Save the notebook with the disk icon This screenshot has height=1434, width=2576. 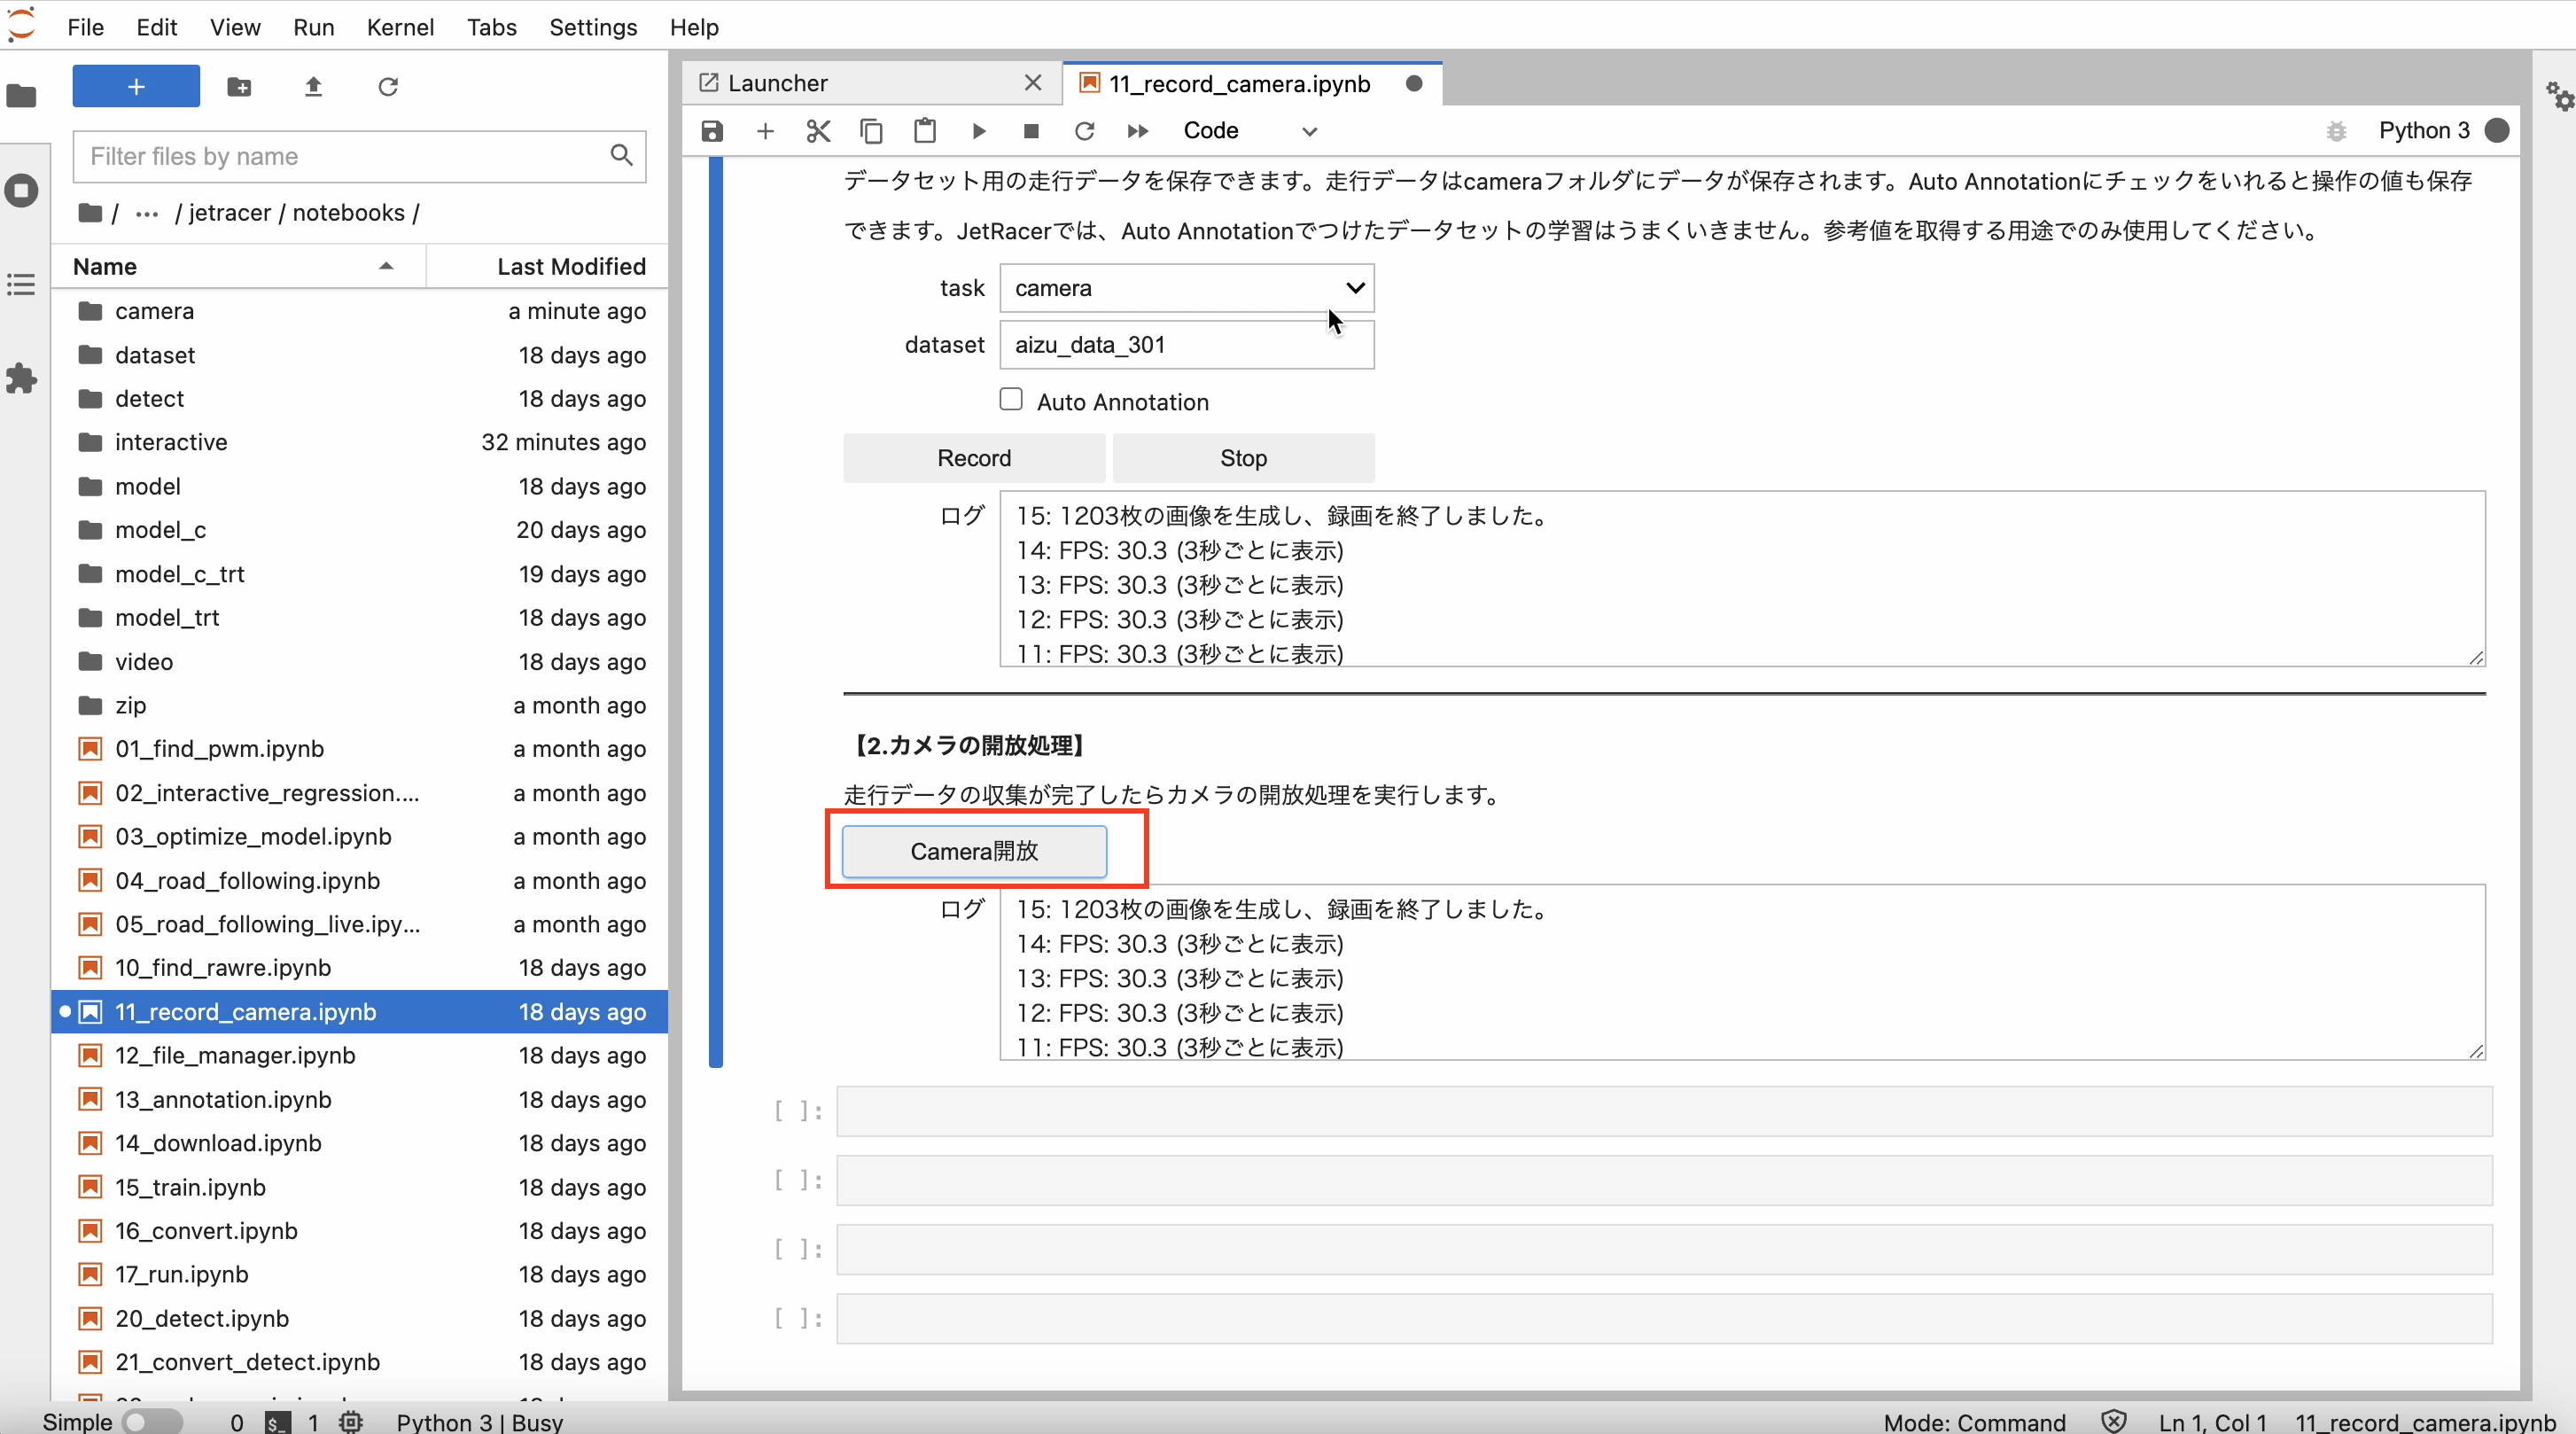pyautogui.click(x=712, y=131)
